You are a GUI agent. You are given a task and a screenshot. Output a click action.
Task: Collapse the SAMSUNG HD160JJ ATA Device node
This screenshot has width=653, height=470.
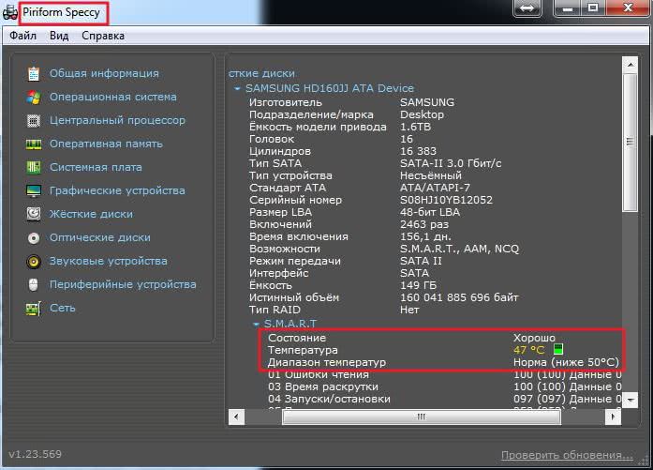coord(237,88)
